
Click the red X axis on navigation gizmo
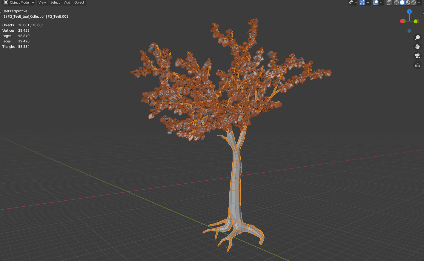403,21
